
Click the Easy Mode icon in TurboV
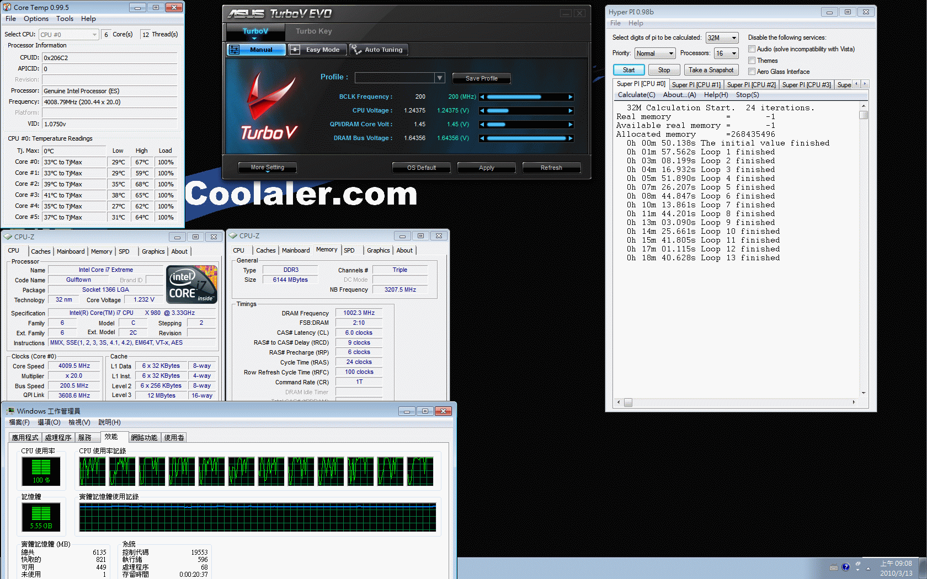click(x=295, y=50)
